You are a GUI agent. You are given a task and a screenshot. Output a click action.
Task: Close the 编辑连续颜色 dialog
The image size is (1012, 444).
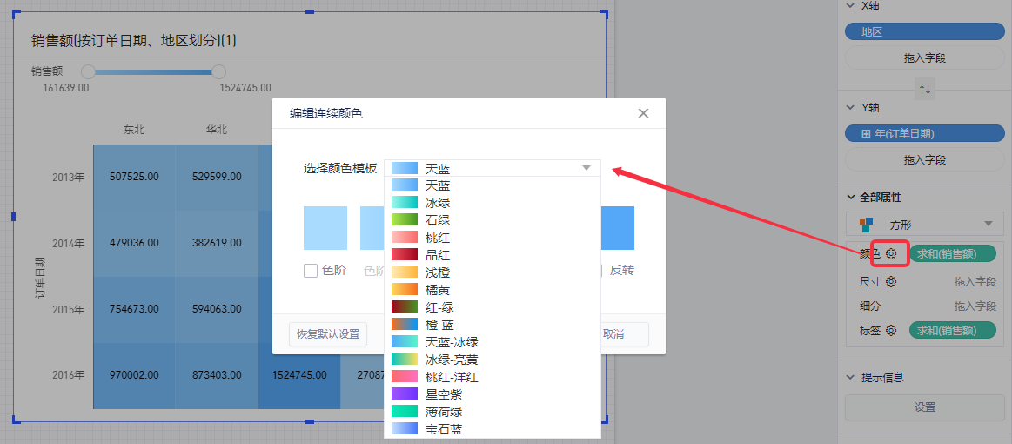(643, 113)
